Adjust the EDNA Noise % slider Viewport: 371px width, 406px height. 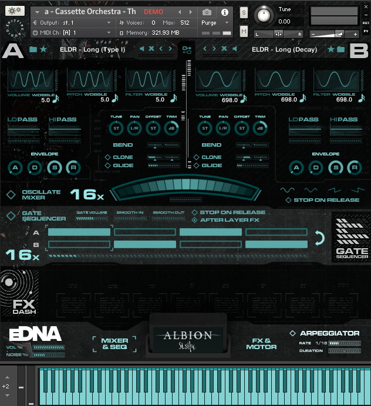point(49,355)
